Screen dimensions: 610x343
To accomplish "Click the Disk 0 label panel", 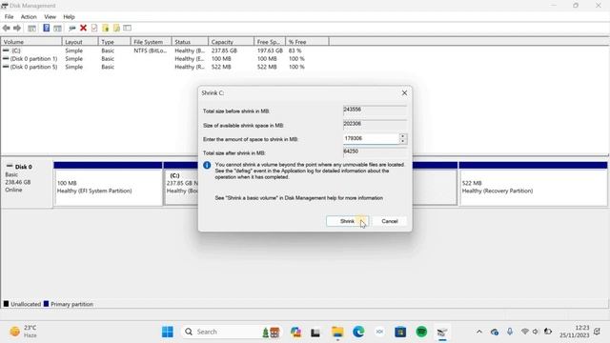I will 27,183.
